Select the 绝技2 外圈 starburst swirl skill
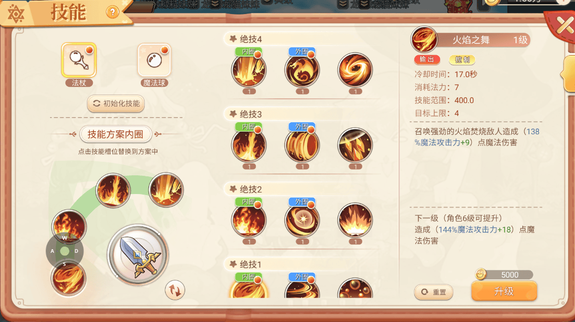Viewport: 575px width, 322px height. pos(302,220)
